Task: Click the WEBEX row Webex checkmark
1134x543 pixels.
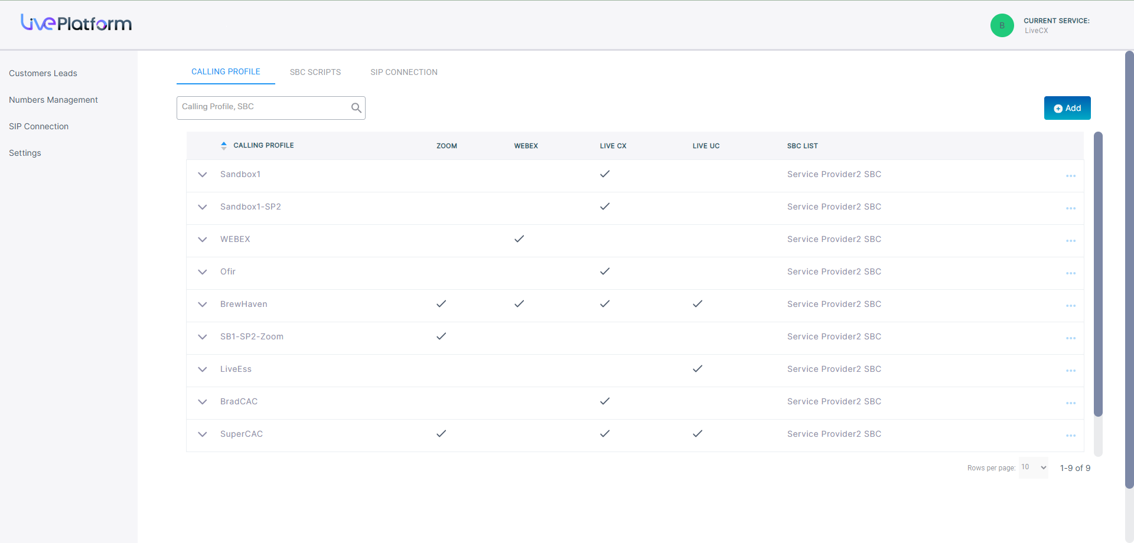Action: (519, 239)
